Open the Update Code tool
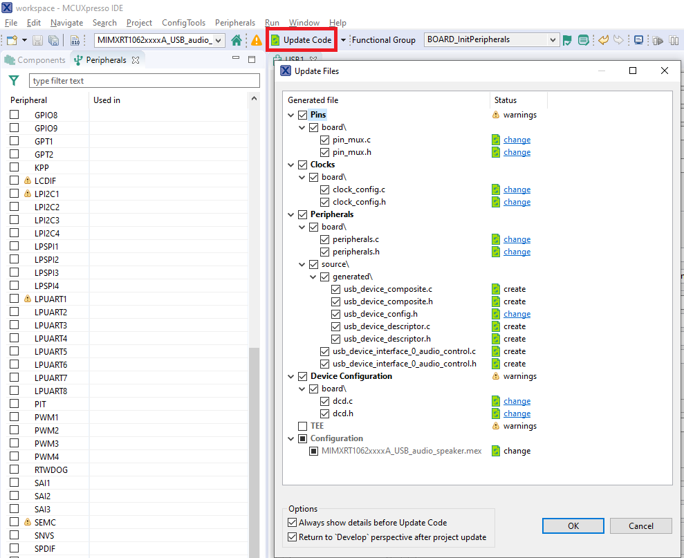Image resolution: width=684 pixels, height=558 pixels. pyautogui.click(x=301, y=39)
